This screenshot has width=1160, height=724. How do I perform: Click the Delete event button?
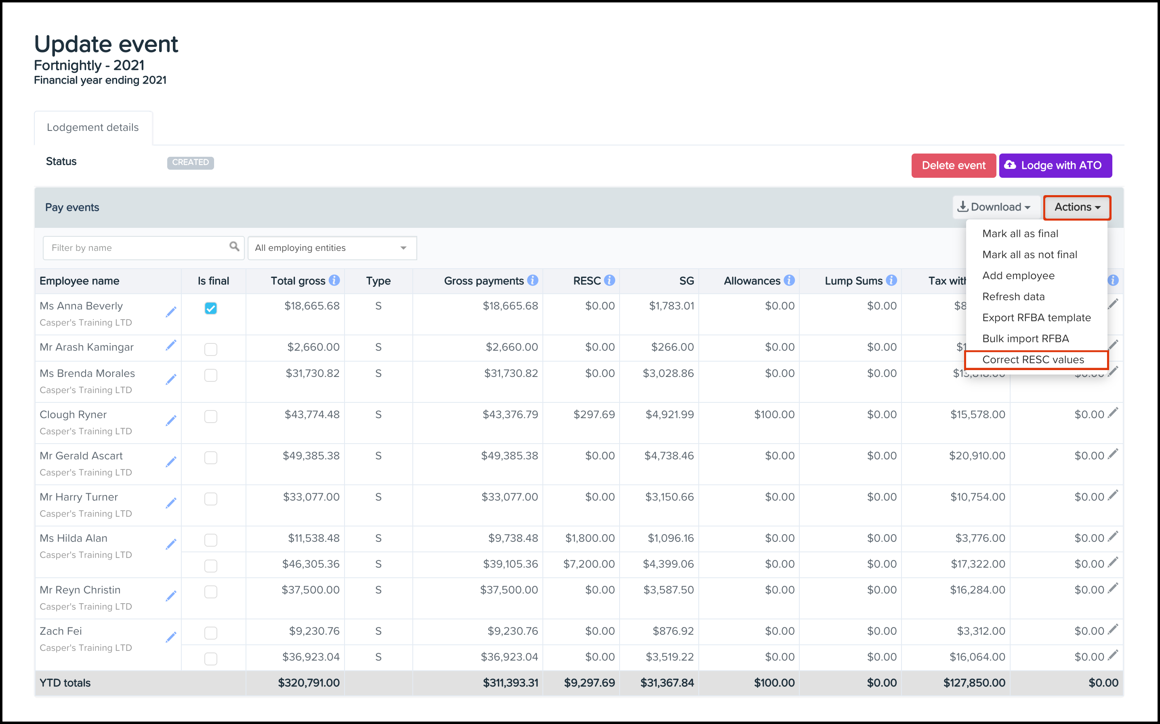click(x=953, y=165)
